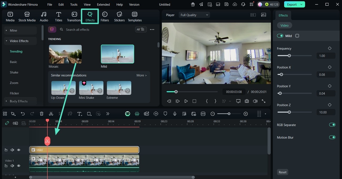
Task: Expand the Body Effects category
Action: pyautogui.click(x=20, y=101)
